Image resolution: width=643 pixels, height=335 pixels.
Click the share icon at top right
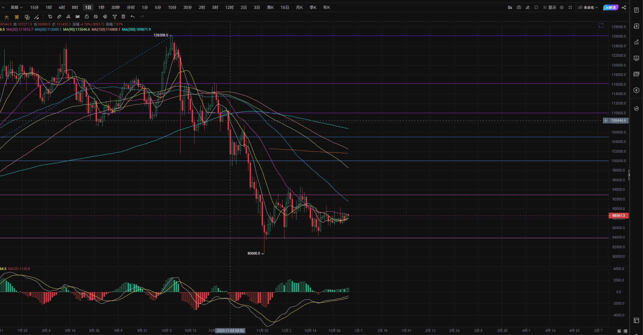point(624,7)
